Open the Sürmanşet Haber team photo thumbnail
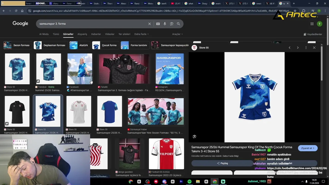 (x=156, y=112)
